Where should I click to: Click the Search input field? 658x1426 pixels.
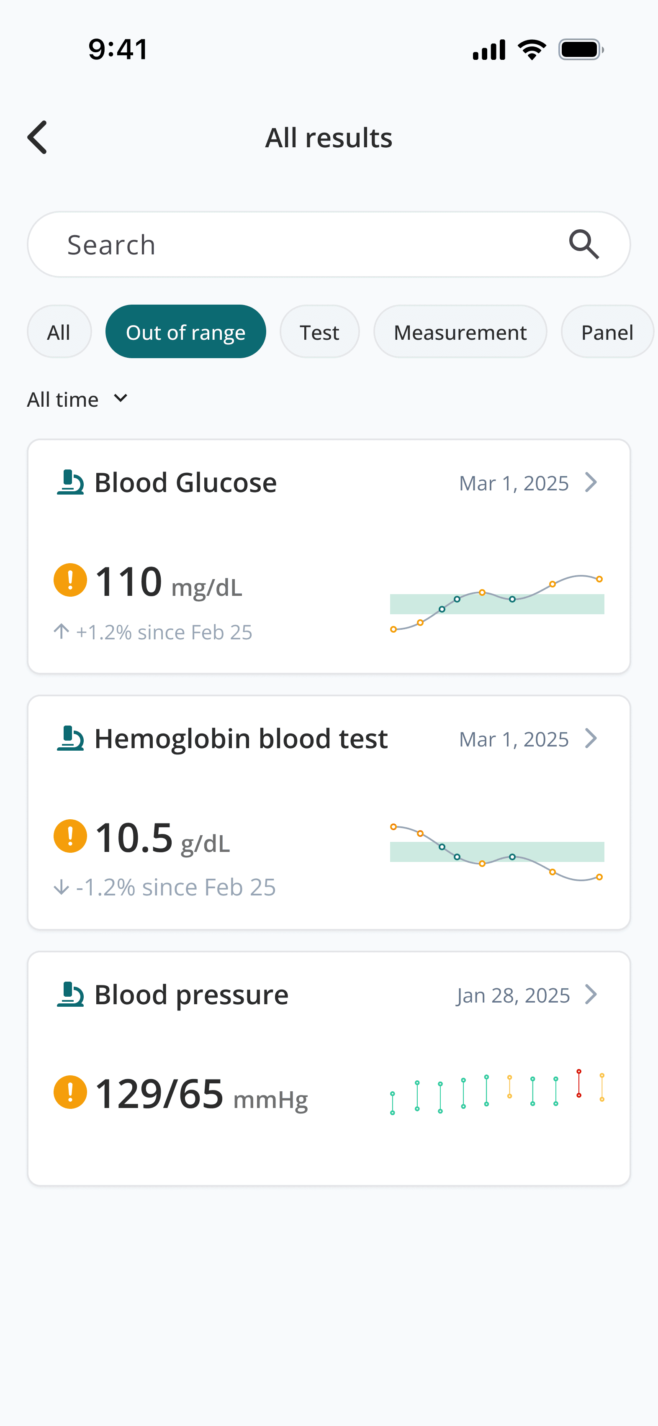(x=310, y=245)
